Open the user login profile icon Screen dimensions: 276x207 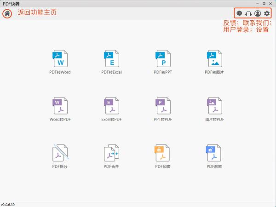point(258,13)
